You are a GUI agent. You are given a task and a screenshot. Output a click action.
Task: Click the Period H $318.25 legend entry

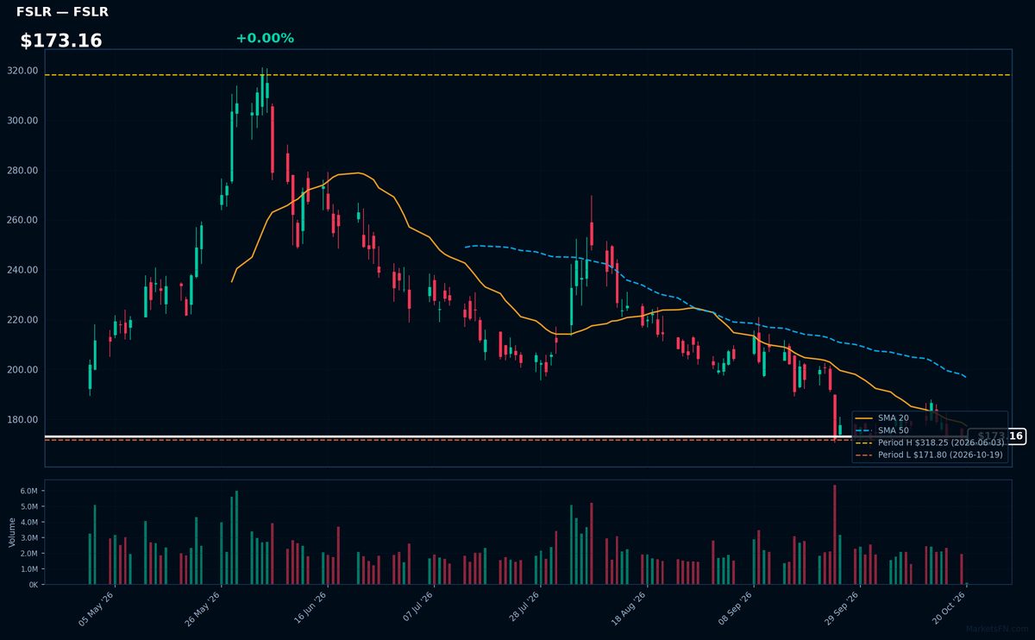click(930, 442)
